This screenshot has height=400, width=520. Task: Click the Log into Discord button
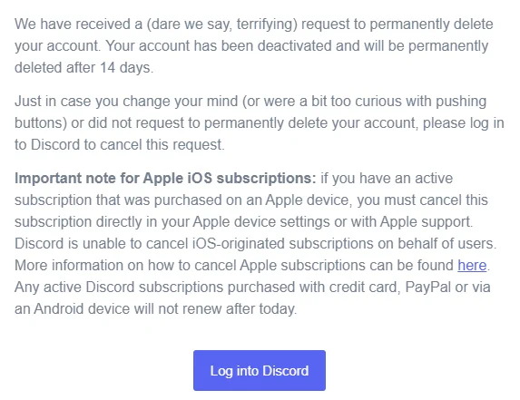(x=260, y=370)
